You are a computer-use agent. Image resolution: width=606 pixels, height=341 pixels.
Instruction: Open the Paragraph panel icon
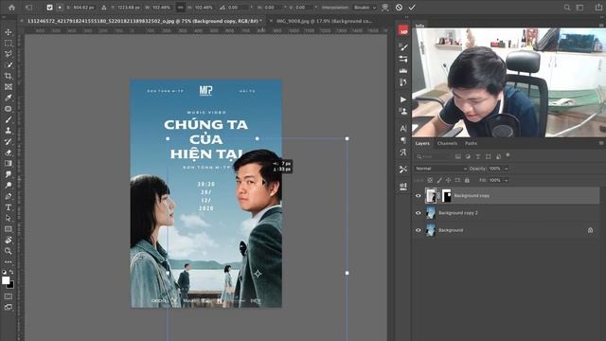(x=403, y=140)
